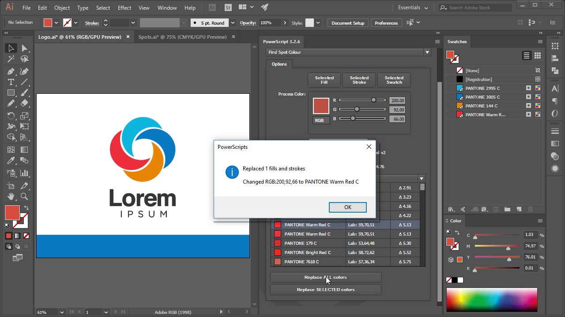This screenshot has height=317, width=565.
Task: Open the 5 pt. Round brush dropdown
Action: tap(233, 23)
